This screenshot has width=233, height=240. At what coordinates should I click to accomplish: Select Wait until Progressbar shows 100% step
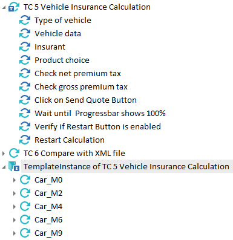click(100, 114)
